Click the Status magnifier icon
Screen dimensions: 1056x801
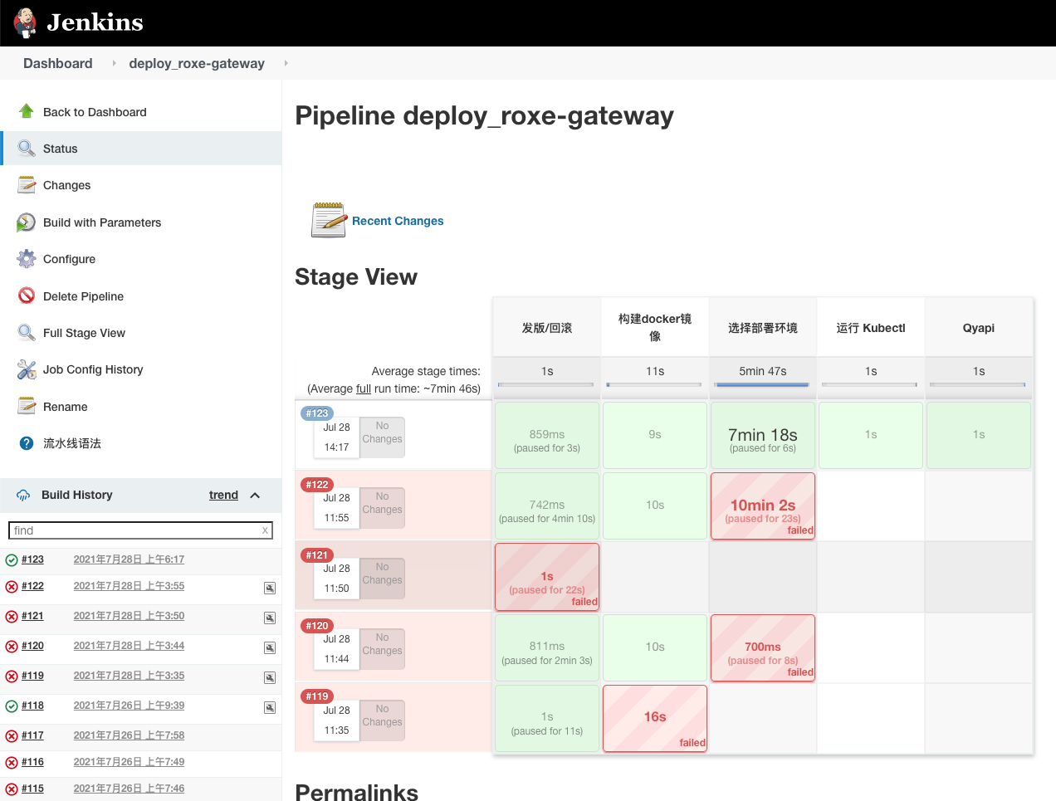(x=27, y=149)
